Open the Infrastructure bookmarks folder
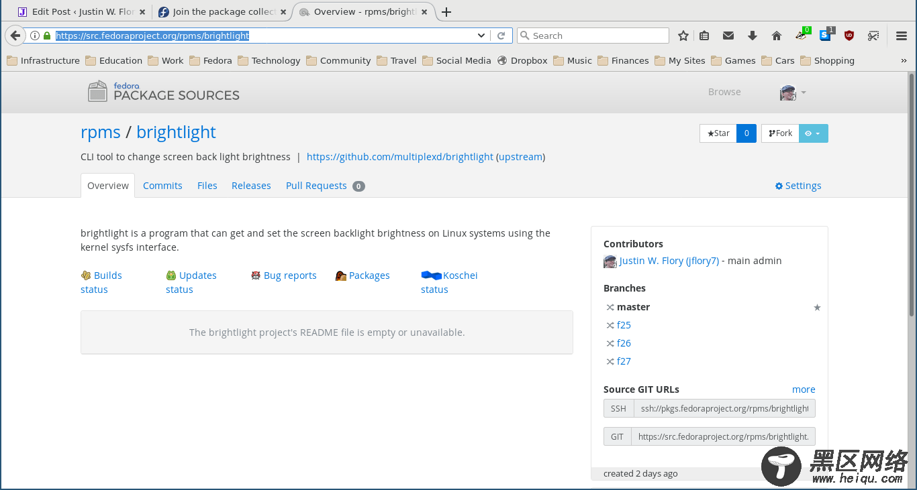This screenshot has height=490, width=917. tap(43, 60)
